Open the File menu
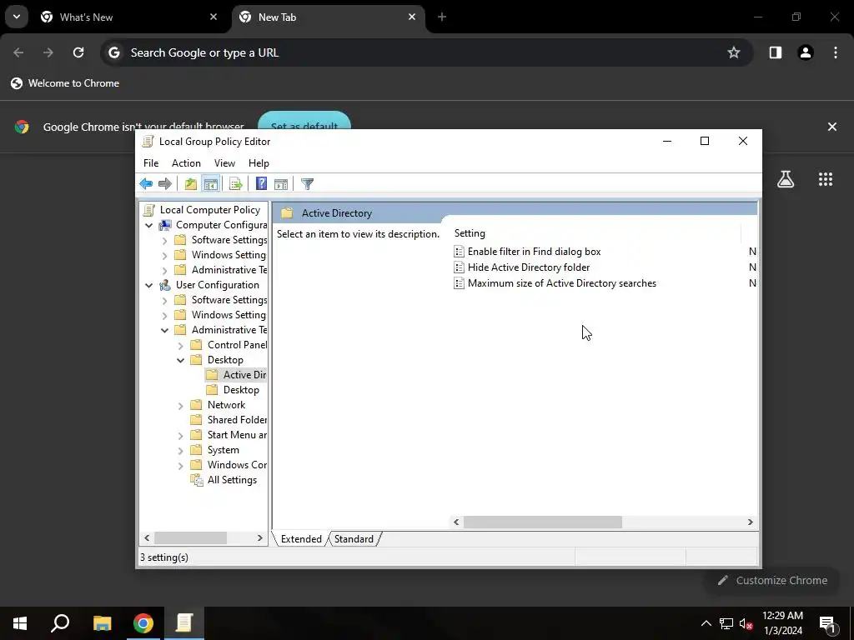This screenshot has height=640, width=854. click(151, 163)
